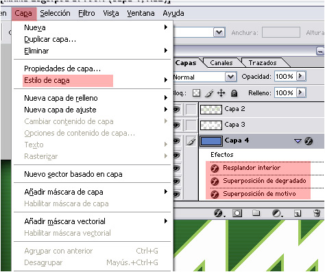Open the Ventana menu
This screenshot has width=325, height=272.
pos(141,14)
